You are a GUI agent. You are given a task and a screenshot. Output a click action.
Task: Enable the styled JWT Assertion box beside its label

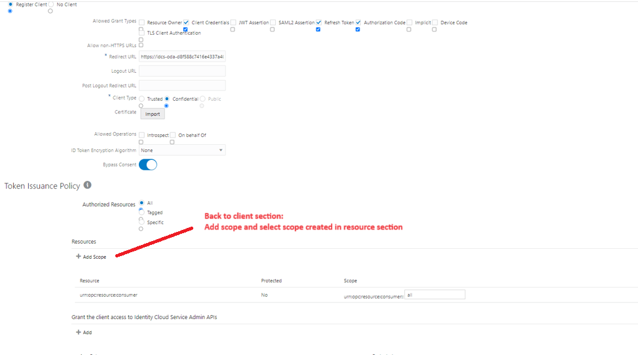[x=233, y=22]
